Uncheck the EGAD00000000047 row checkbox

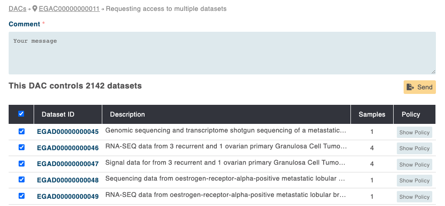point(21,163)
